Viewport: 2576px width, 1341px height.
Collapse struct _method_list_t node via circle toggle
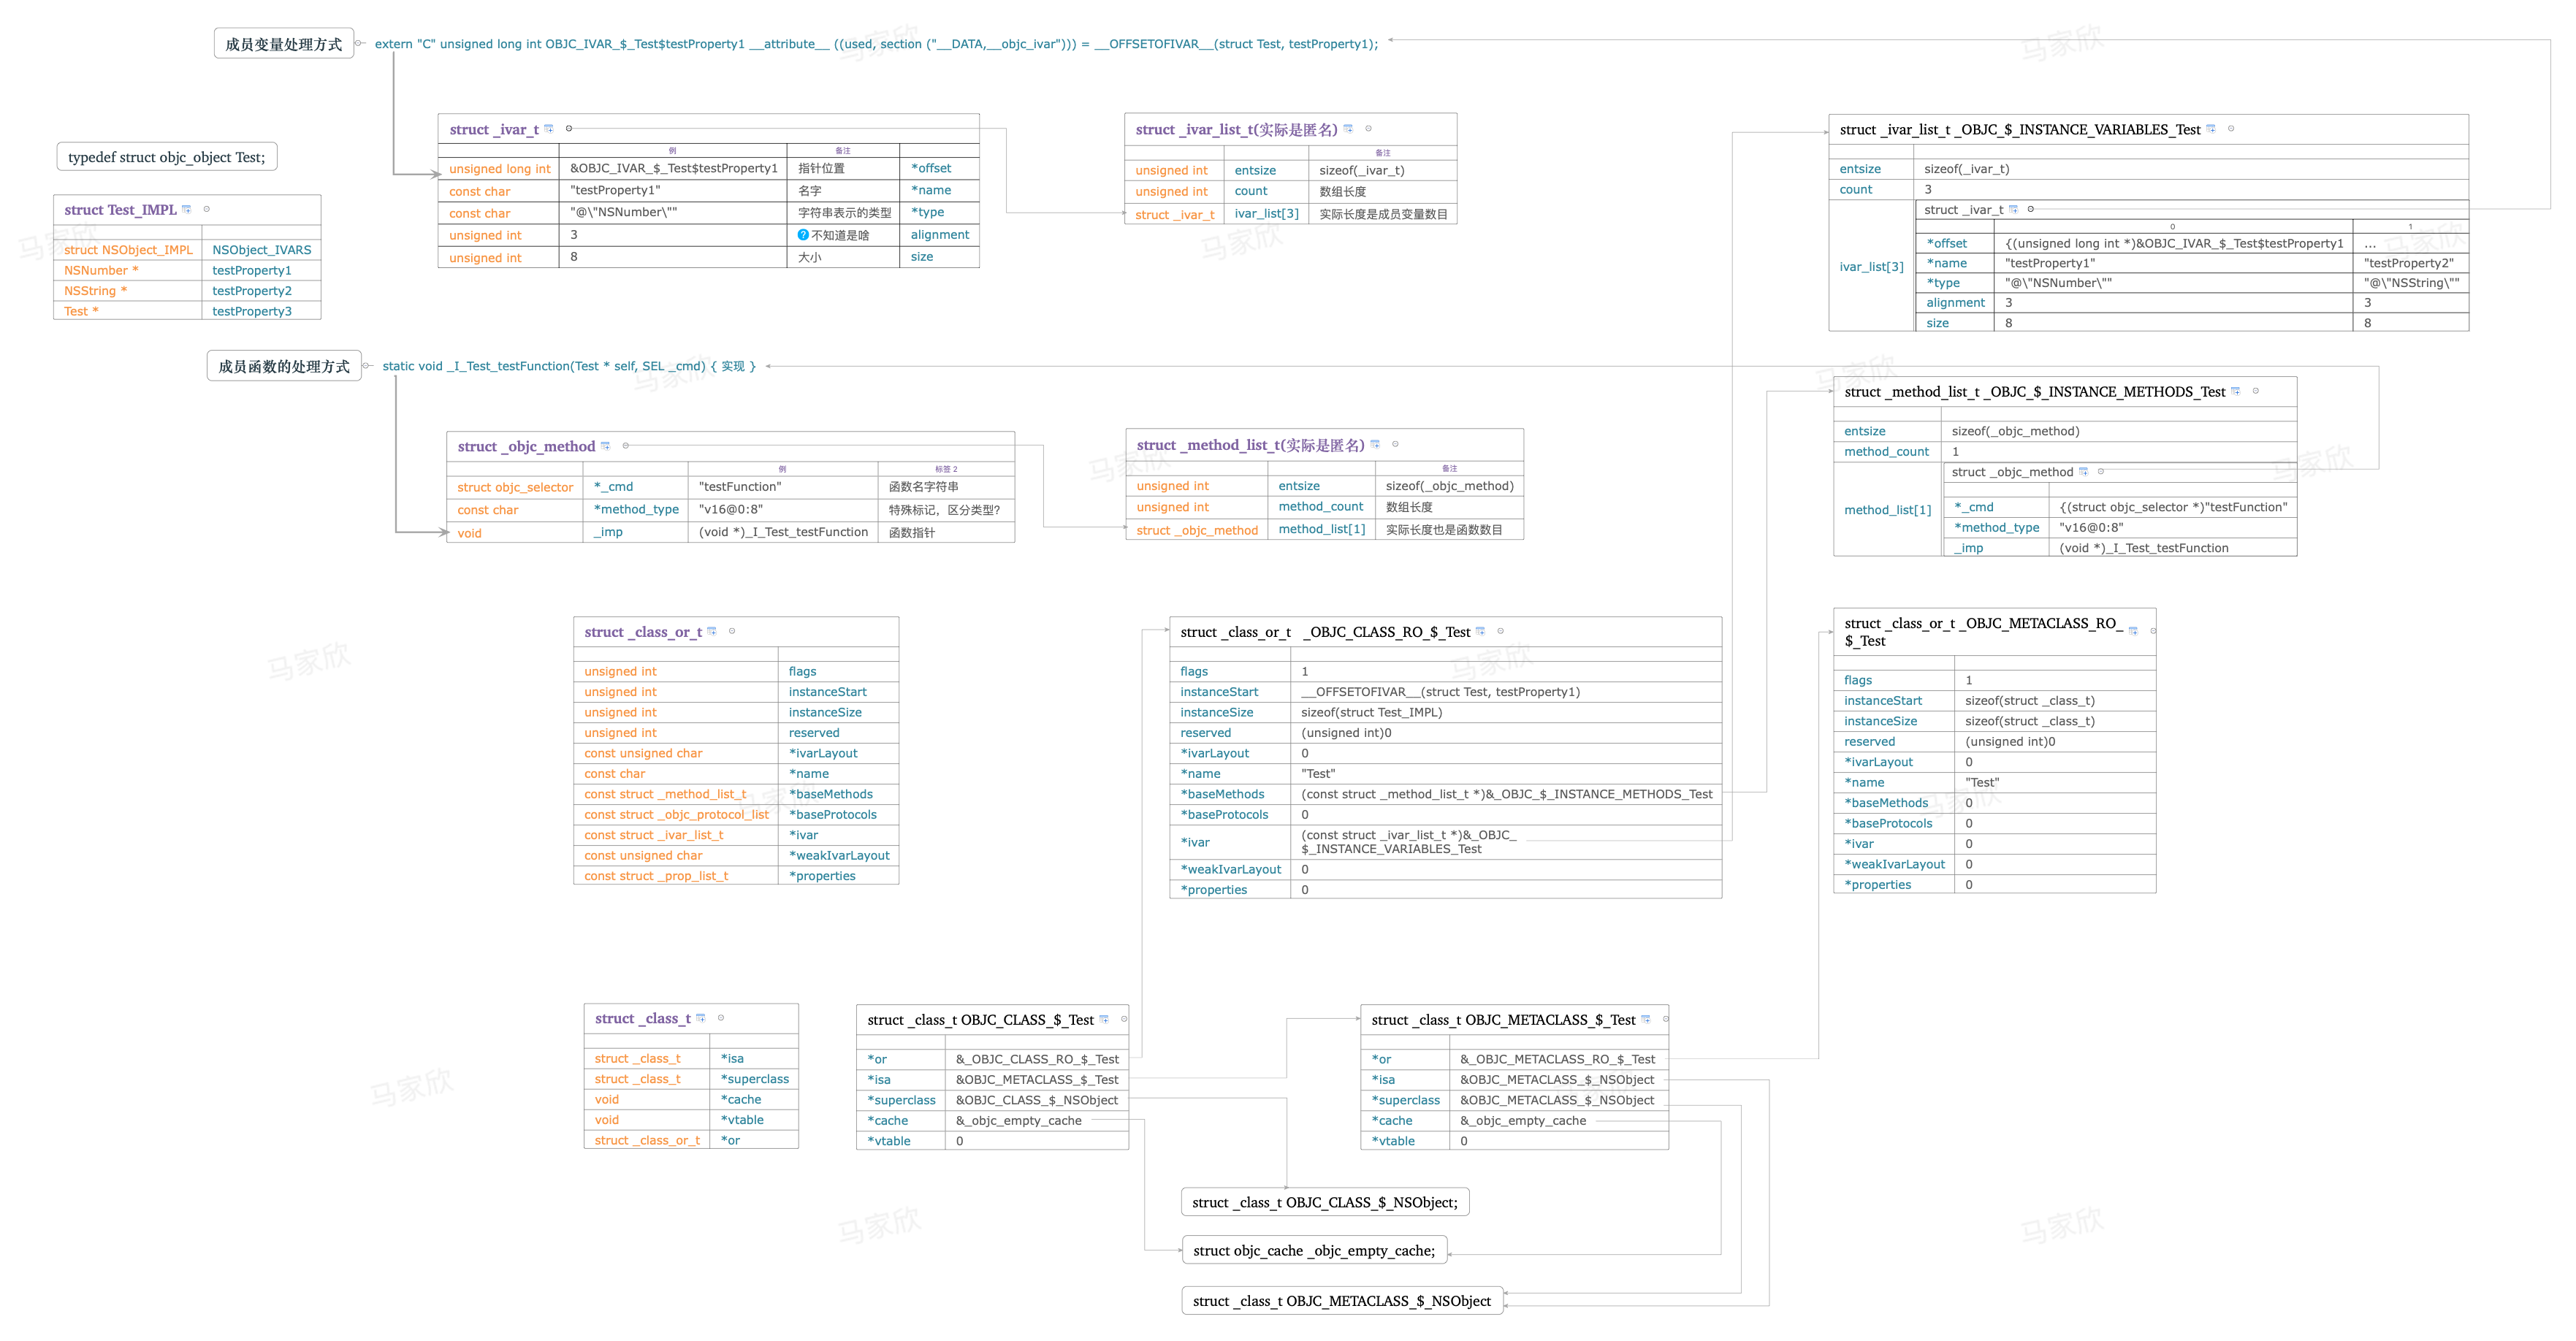pos(1395,445)
